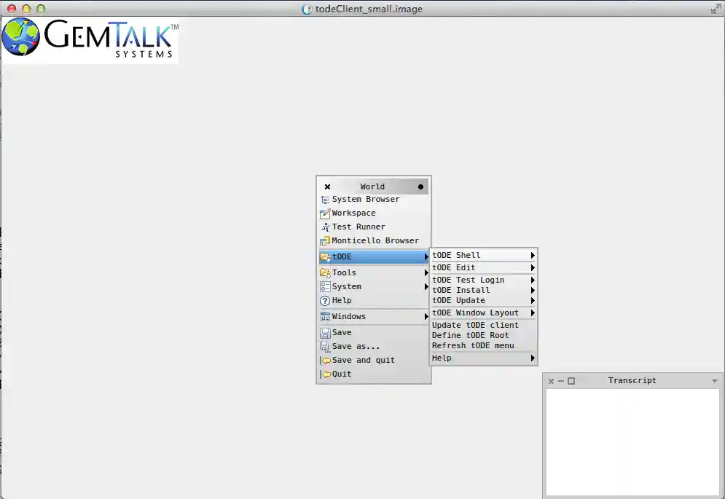The image size is (725, 499).
Task: Click the Workspace pencil icon
Action: [325, 213]
